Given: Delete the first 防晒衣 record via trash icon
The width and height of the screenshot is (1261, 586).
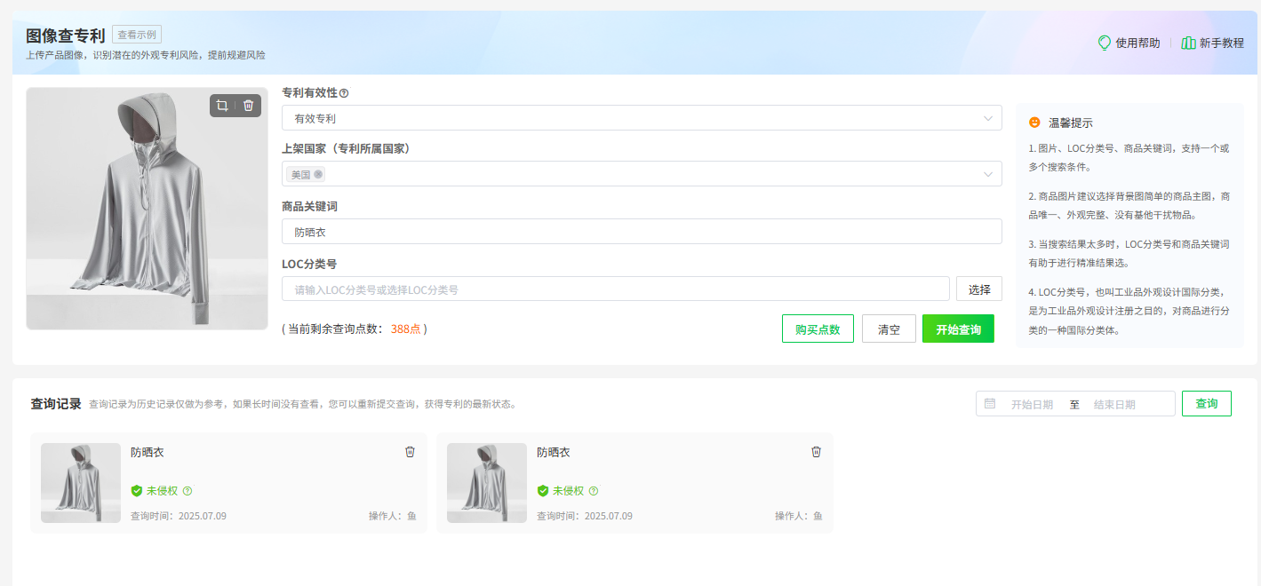Looking at the screenshot, I should [x=410, y=452].
